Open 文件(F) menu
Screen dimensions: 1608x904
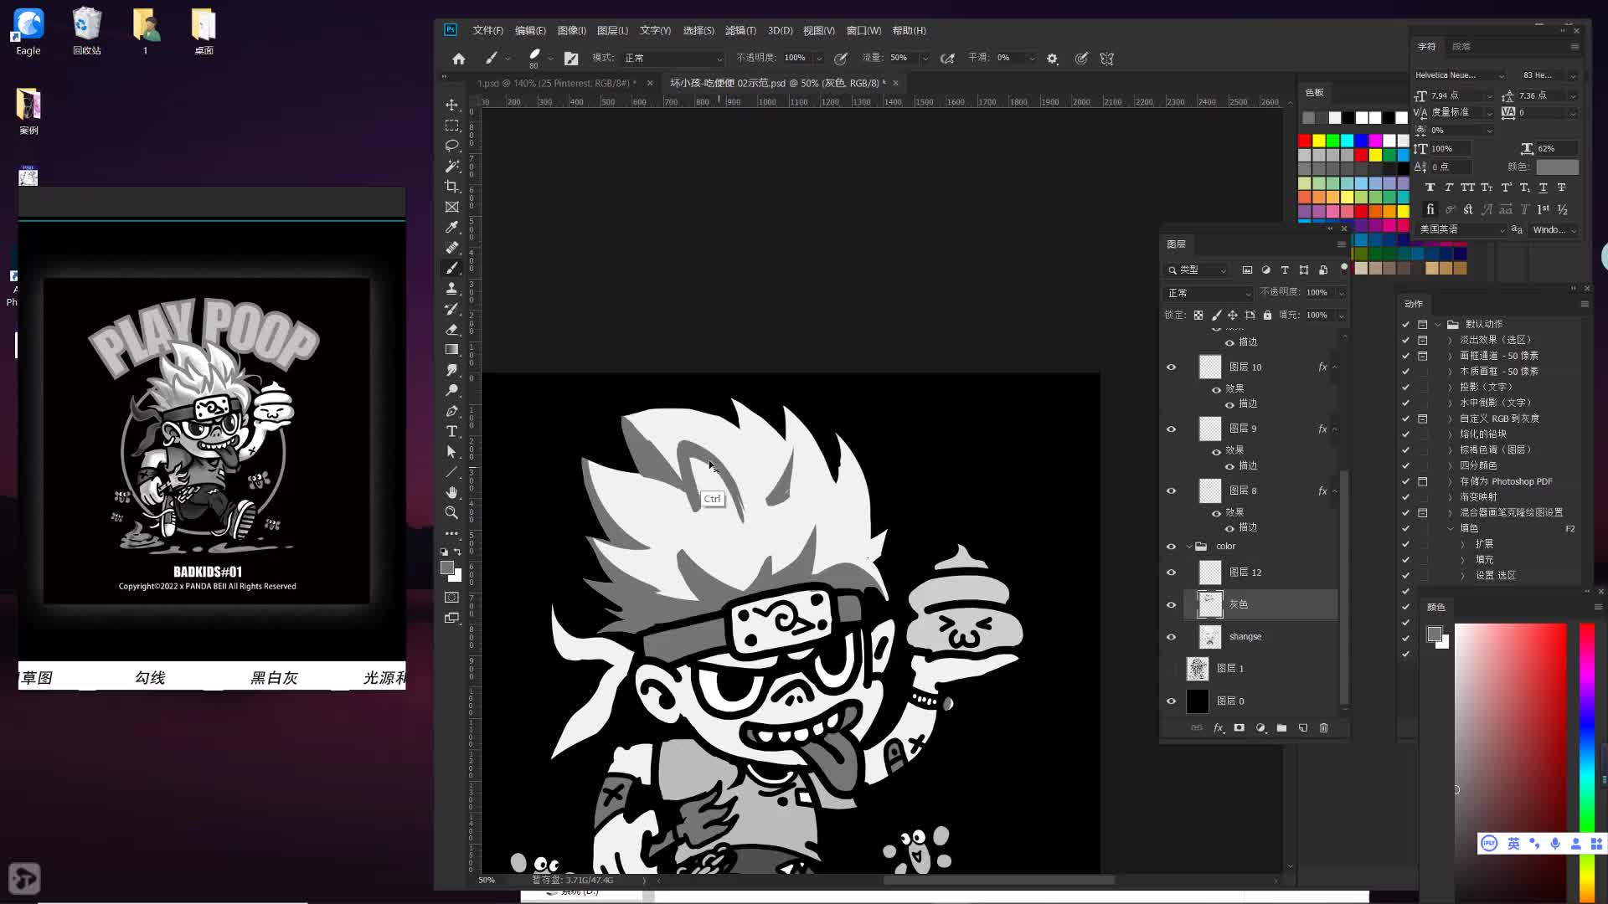click(x=487, y=30)
